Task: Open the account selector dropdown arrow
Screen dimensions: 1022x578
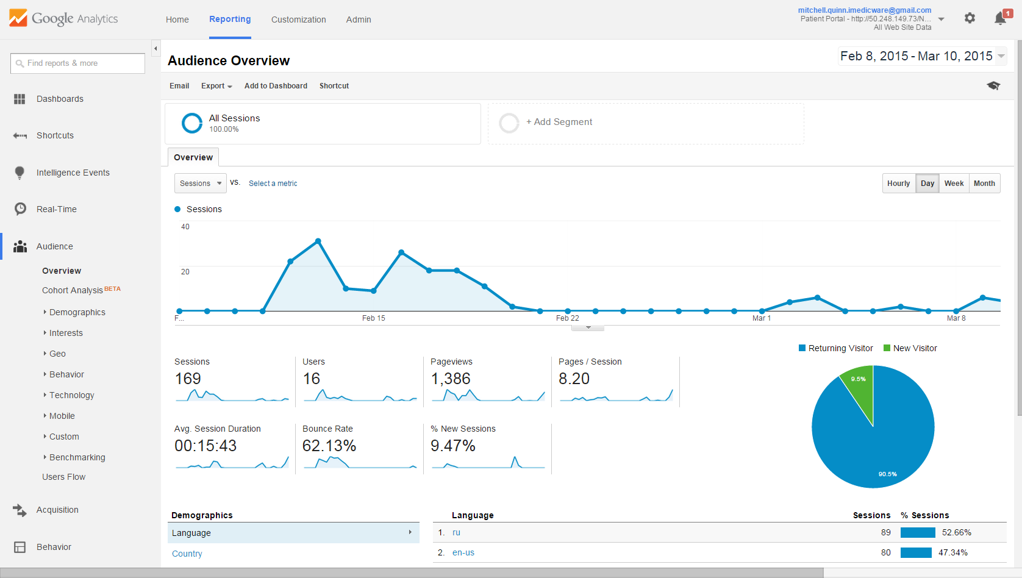Action: pyautogui.click(x=941, y=19)
